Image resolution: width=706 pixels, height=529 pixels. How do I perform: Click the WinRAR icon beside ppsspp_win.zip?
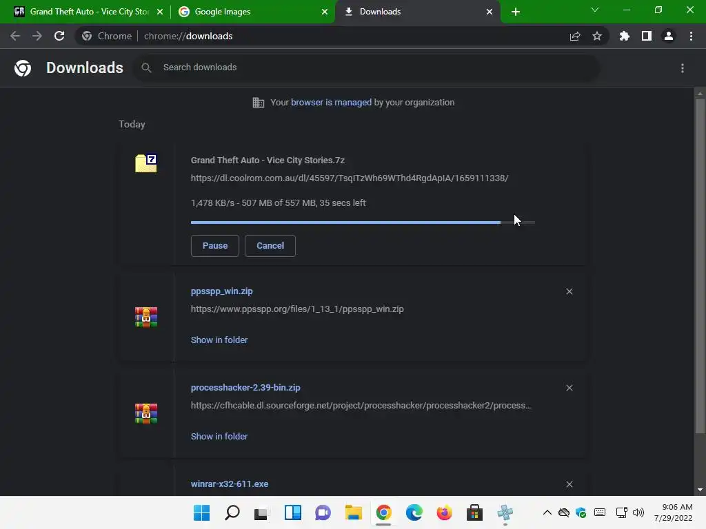click(146, 317)
